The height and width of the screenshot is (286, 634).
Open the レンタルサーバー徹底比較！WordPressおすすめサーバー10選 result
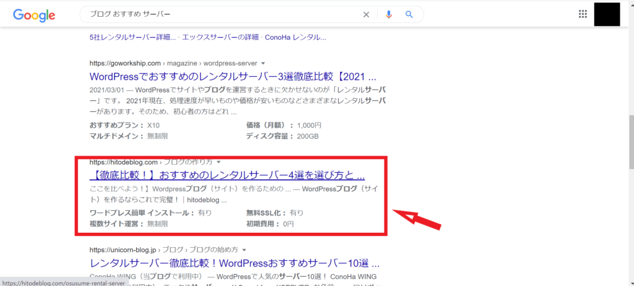[x=235, y=263]
